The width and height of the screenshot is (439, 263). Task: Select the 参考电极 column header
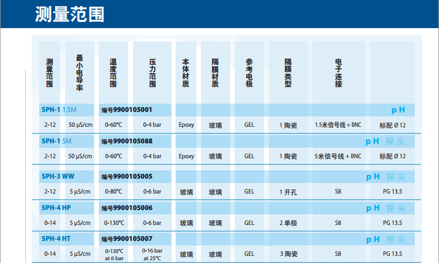[x=249, y=73]
